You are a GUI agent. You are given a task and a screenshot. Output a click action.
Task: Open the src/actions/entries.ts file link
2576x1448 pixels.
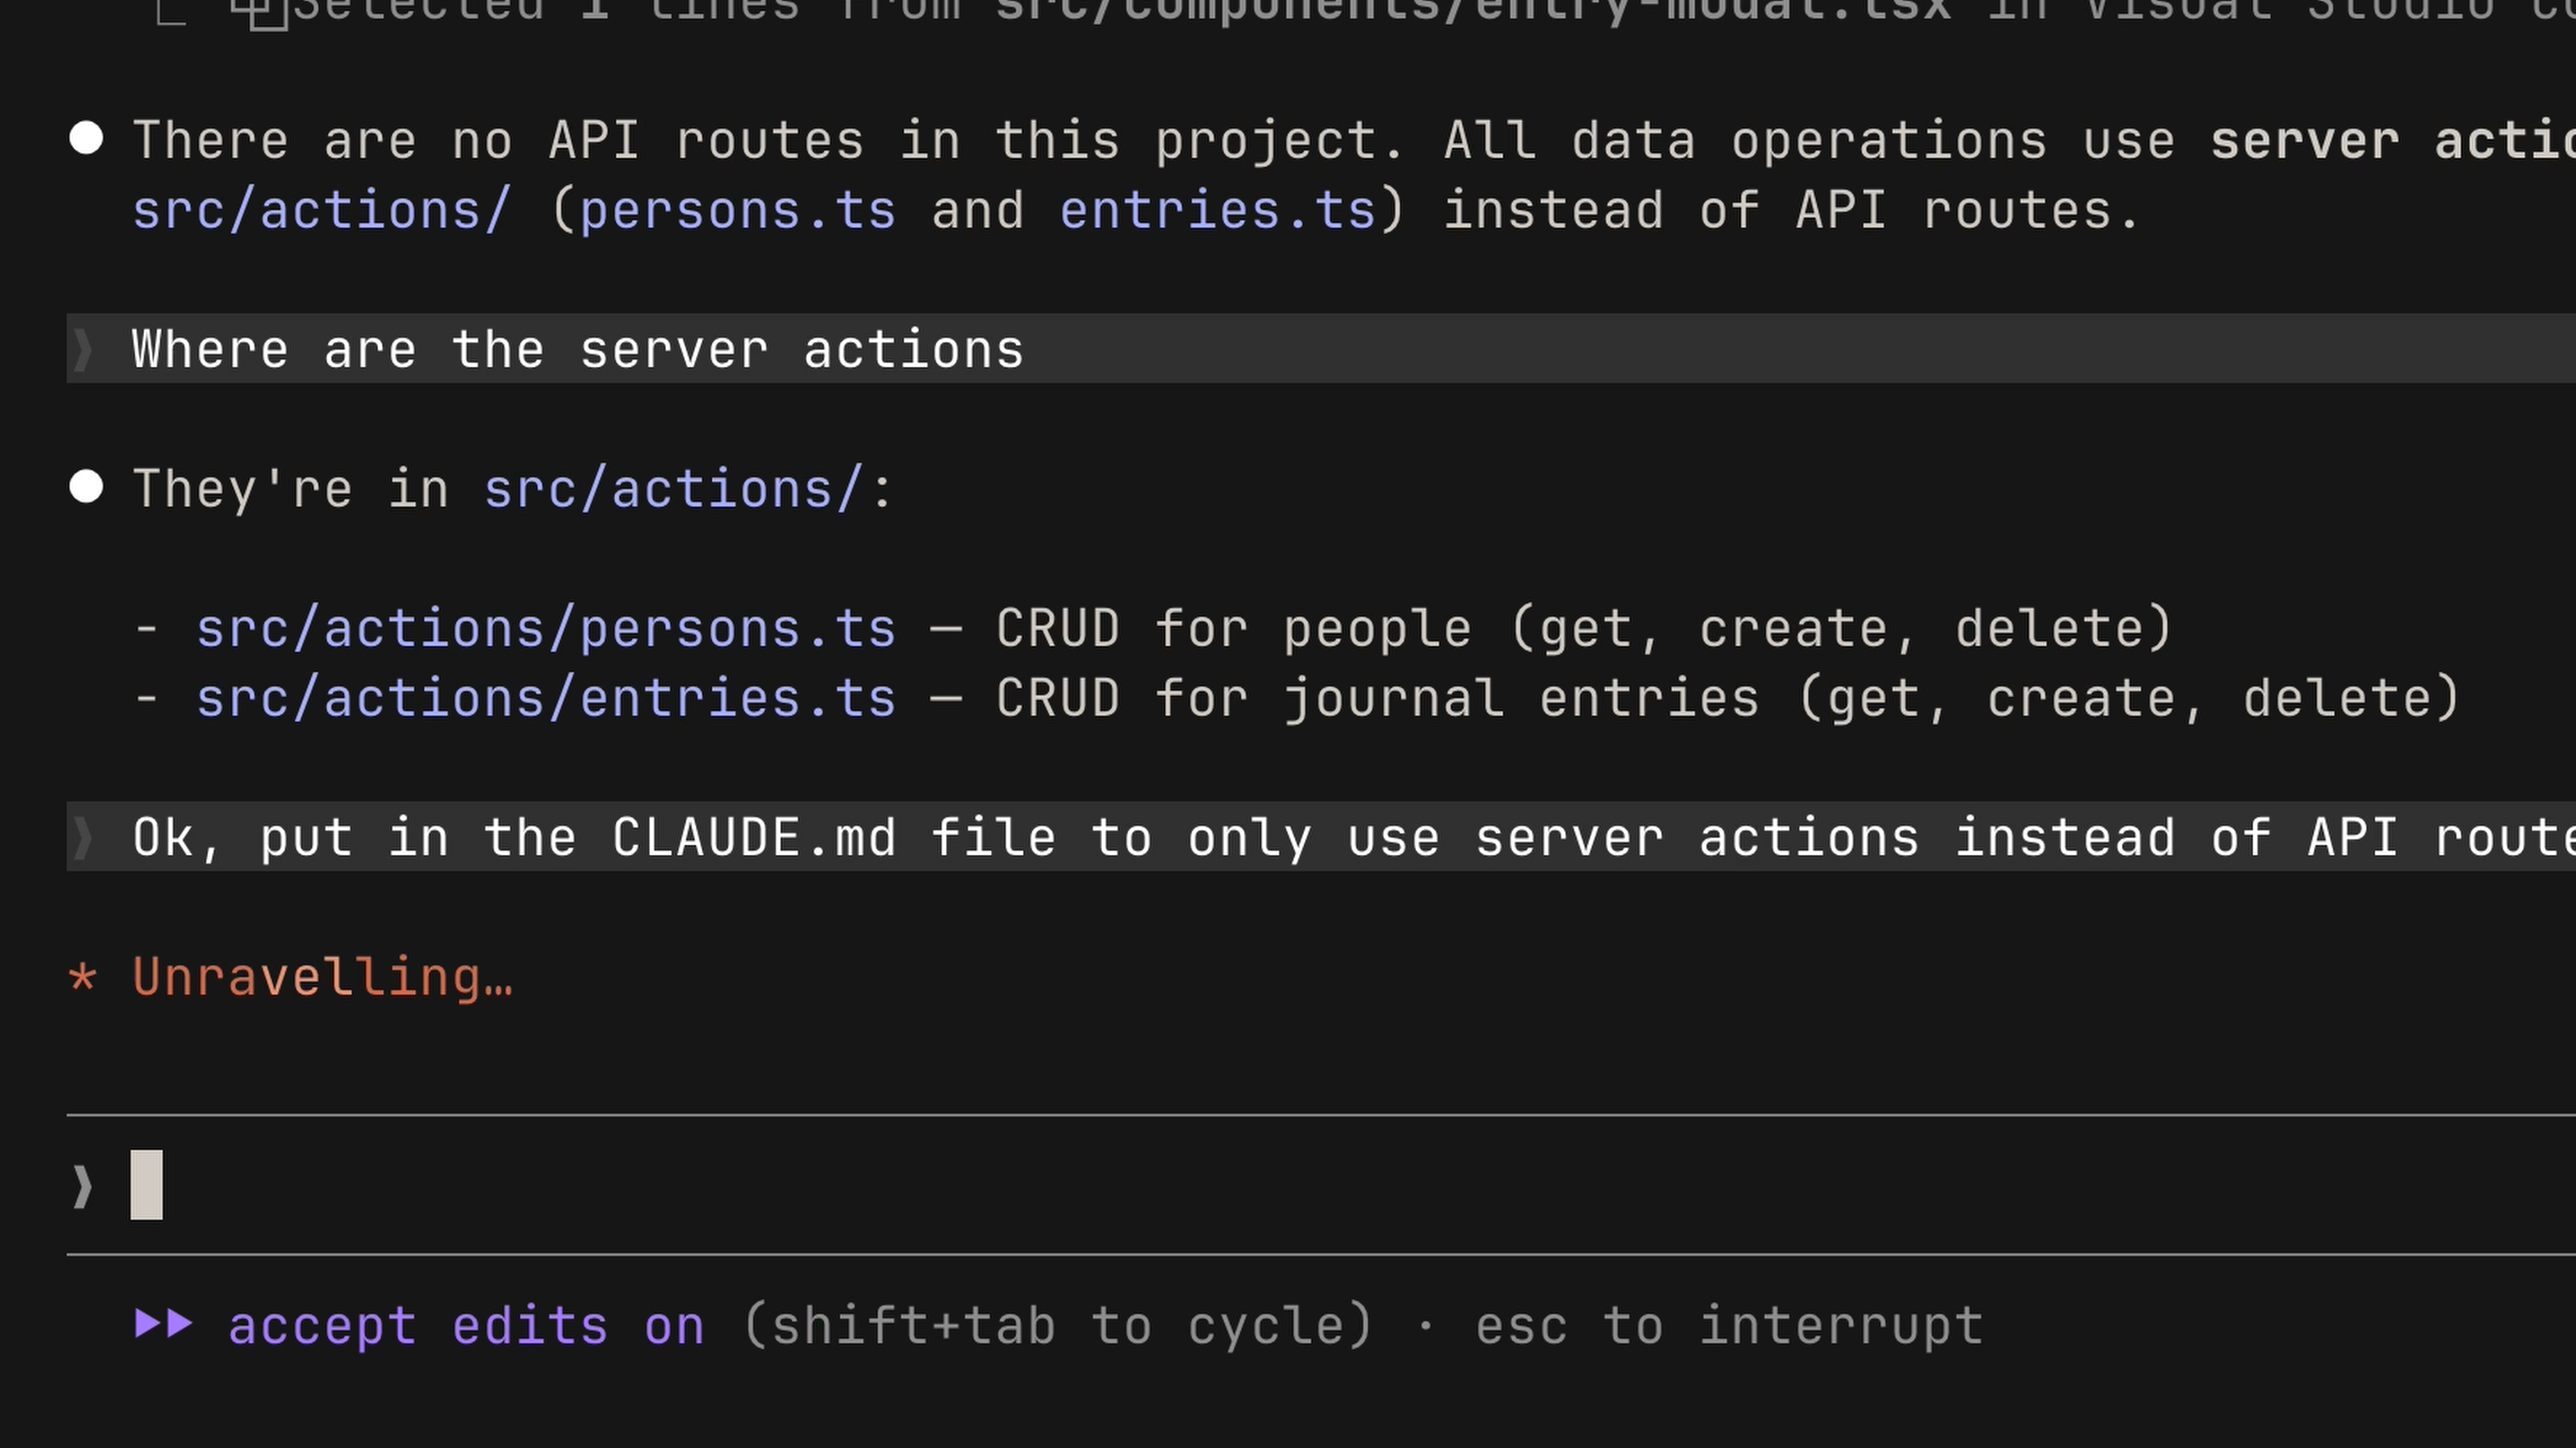pyautogui.click(x=546, y=699)
